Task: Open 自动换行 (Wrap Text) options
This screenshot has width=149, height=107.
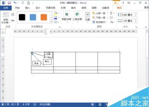Action: click(x=100, y=22)
